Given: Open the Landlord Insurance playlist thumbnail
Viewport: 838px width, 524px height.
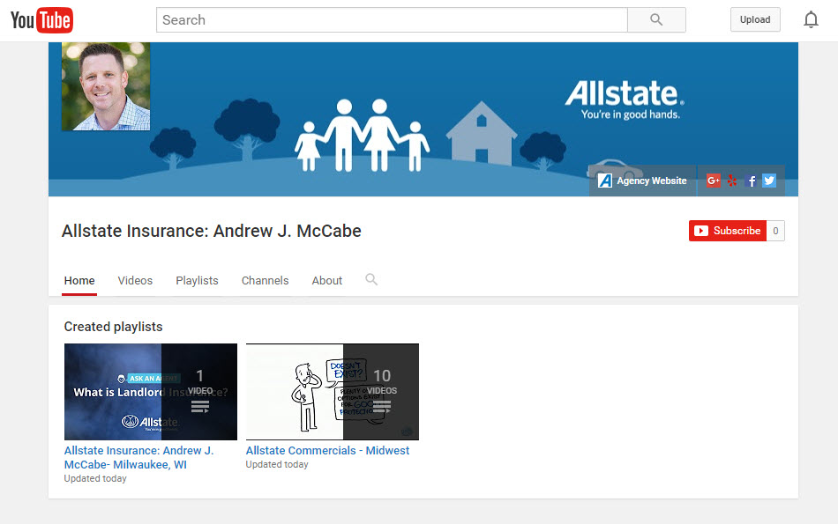Looking at the screenshot, I should (x=151, y=392).
